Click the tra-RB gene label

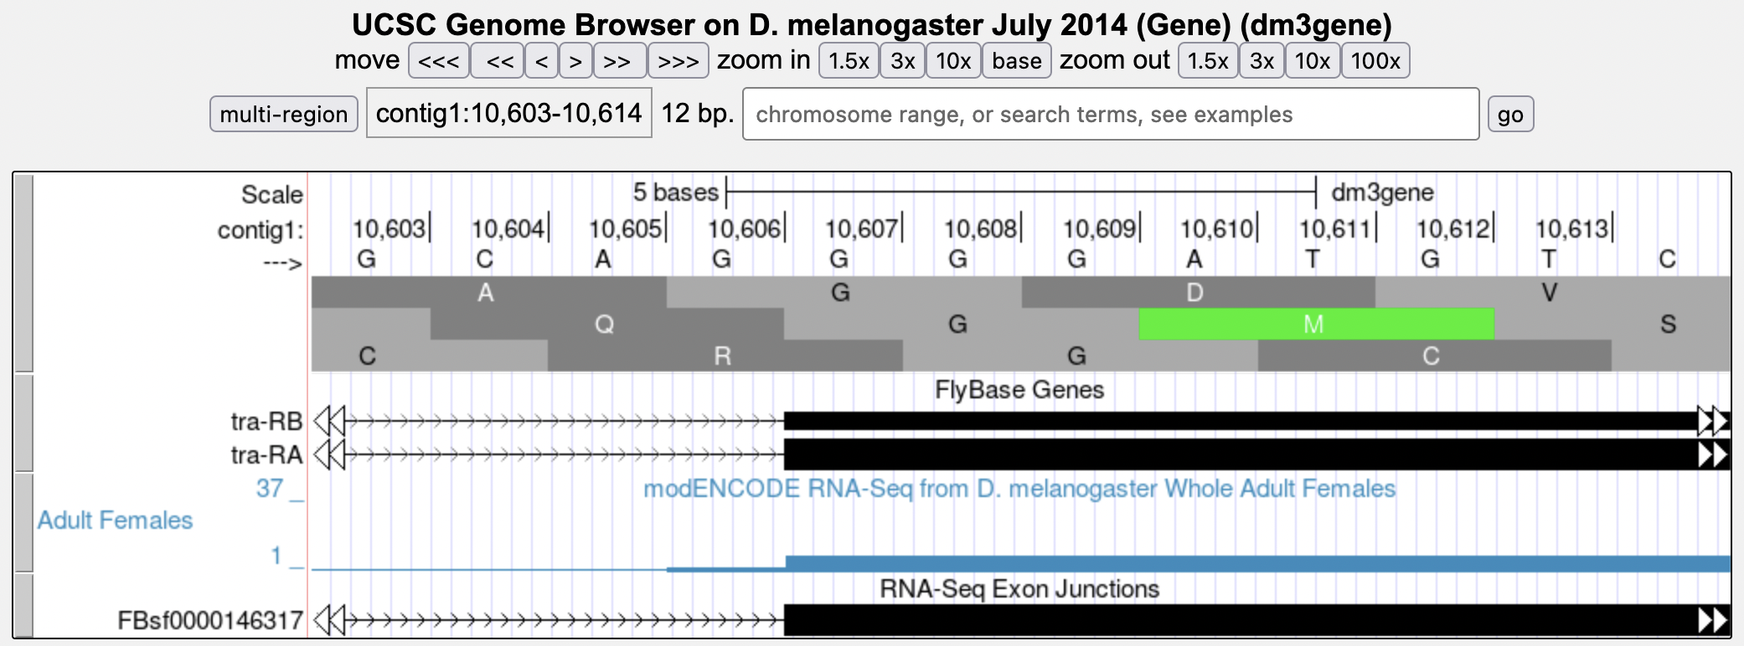pos(266,421)
